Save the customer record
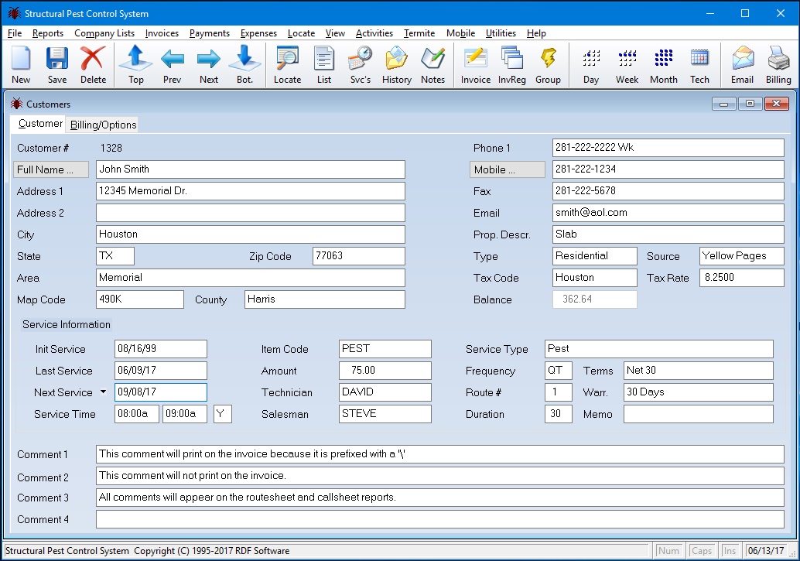 point(57,65)
